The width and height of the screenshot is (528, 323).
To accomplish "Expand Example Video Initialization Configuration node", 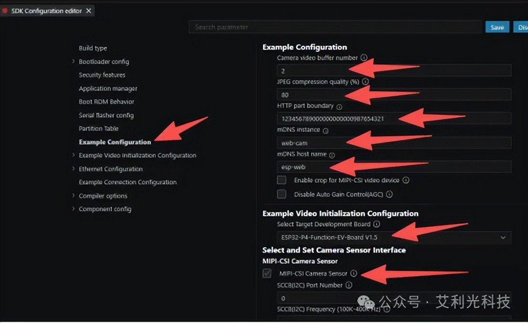I will pos(74,155).
